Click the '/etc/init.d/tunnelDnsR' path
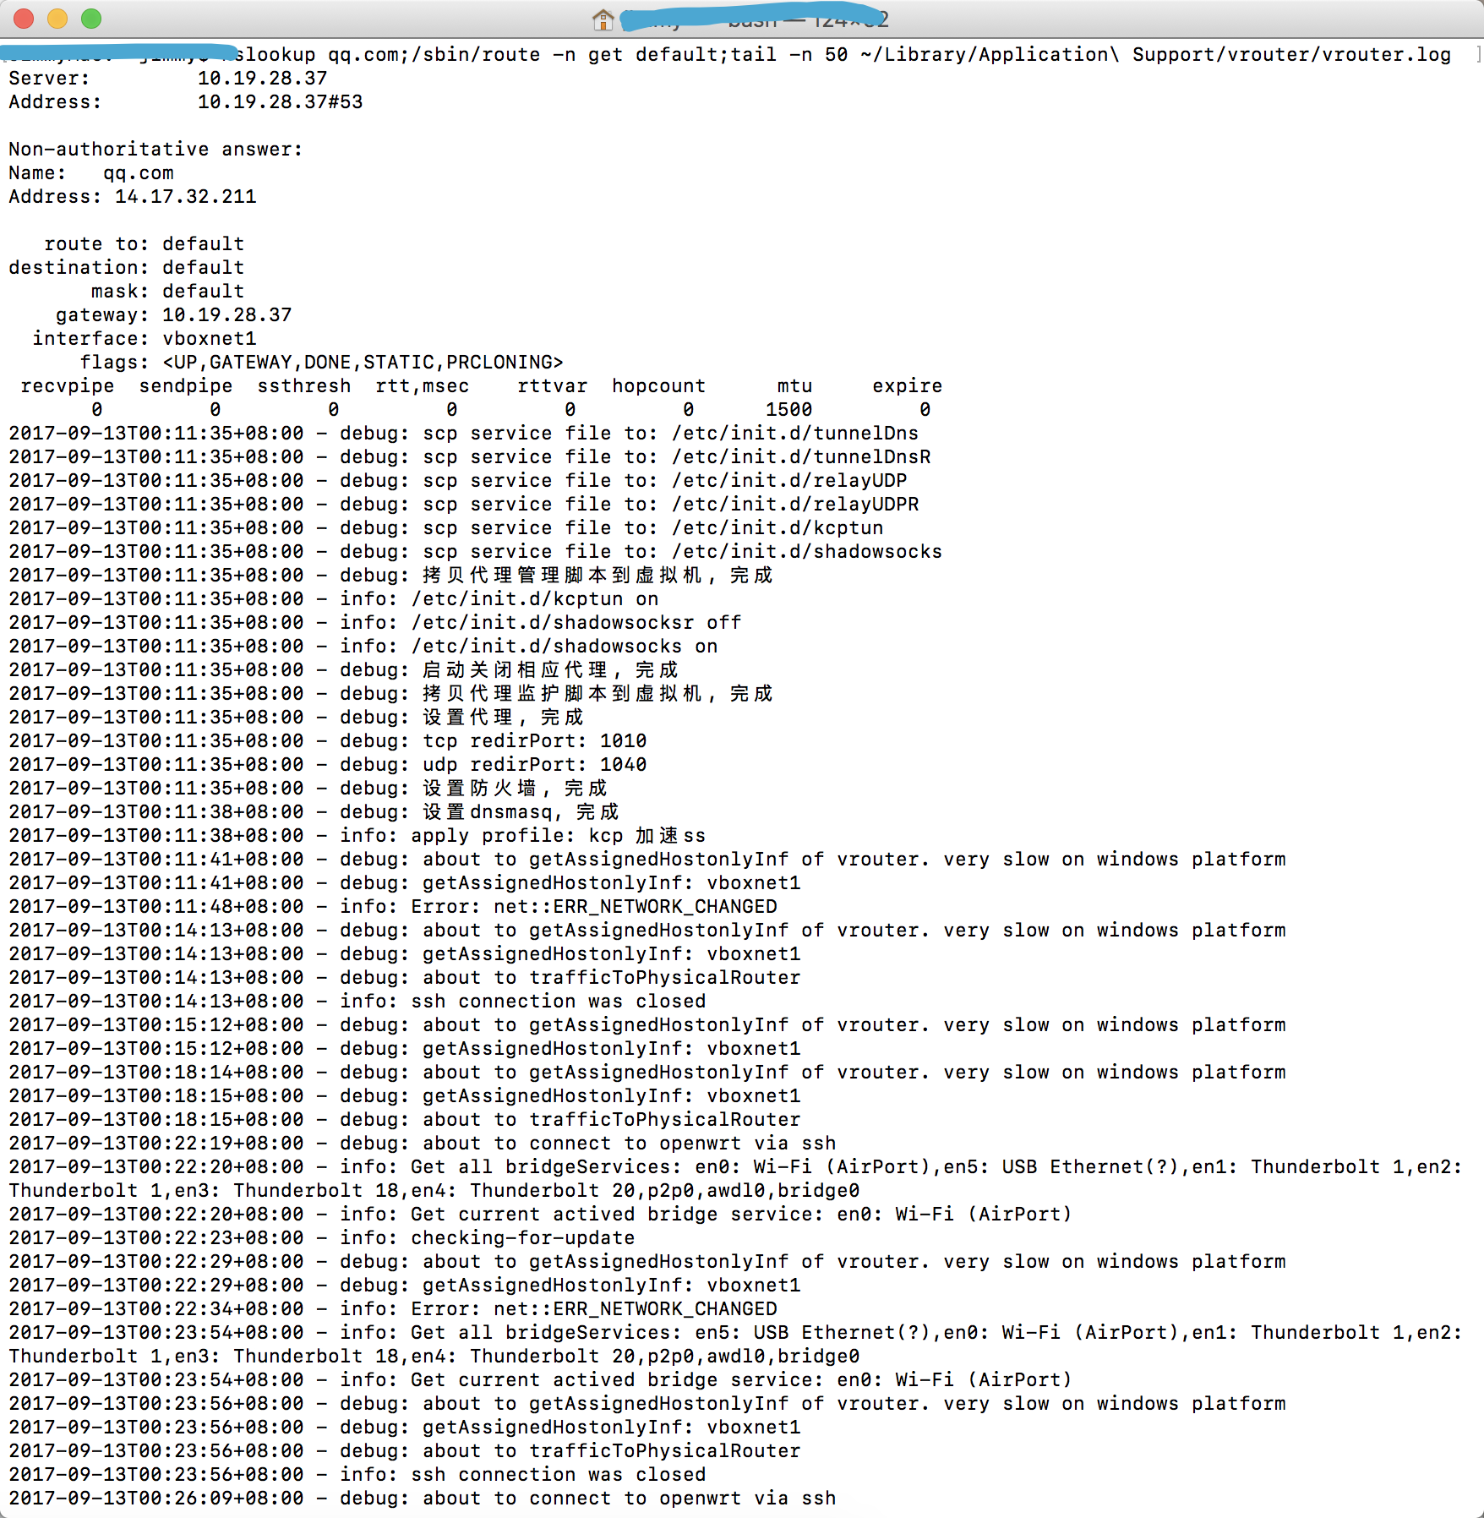Image resolution: width=1484 pixels, height=1518 pixels. click(x=801, y=456)
